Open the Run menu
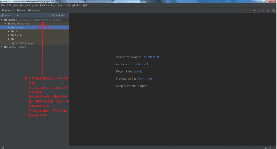Image resolution: width=277 pixels, height=149 pixels. (x=53, y=5)
